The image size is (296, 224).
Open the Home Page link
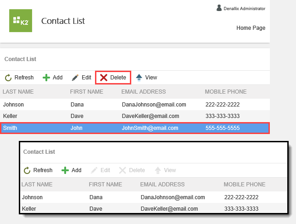(251, 28)
